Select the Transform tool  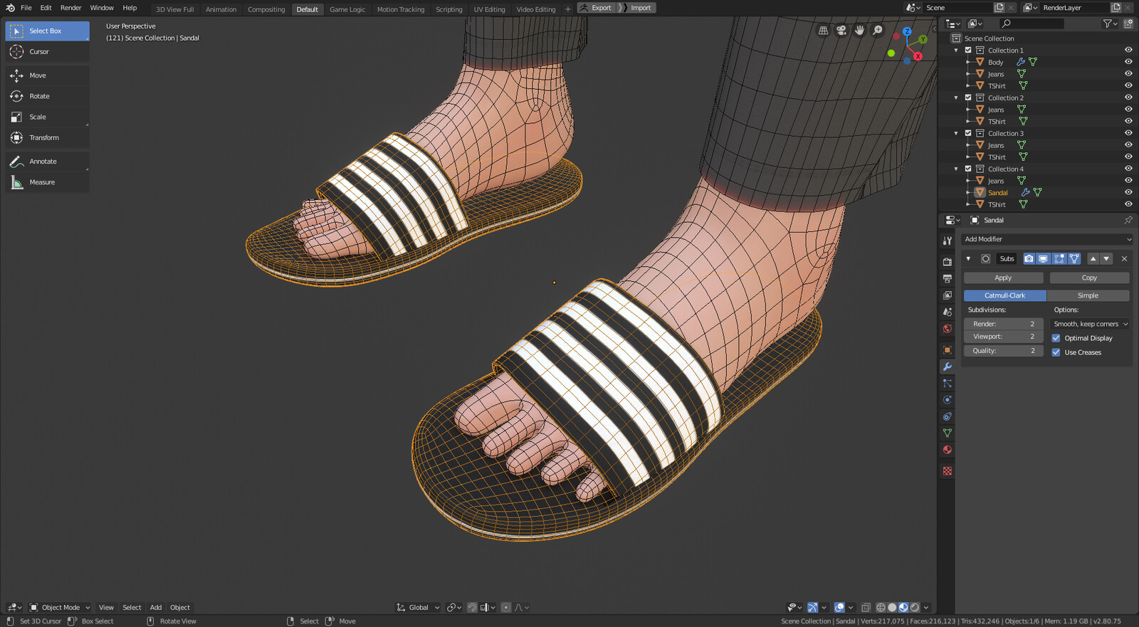(47, 137)
